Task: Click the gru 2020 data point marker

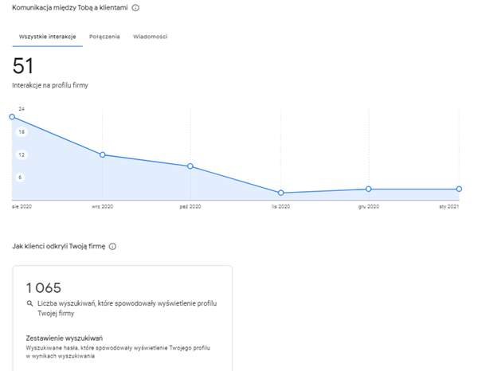Action: pyautogui.click(x=369, y=189)
